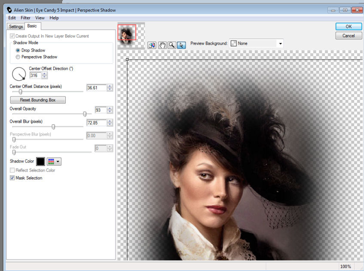The width and height of the screenshot is (364, 271).
Task: Select the arrow pointer tool
Action: coord(181,45)
